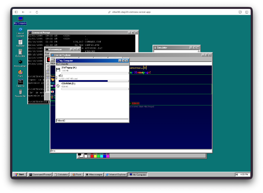Open Calculator from the desktop icons
Screen dimensions: 263x193
pyautogui.click(x=20, y=52)
